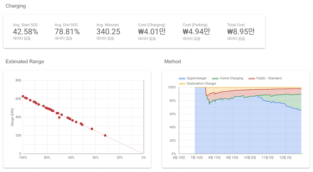Click the 'Avg. Start SOC' label
This screenshot has width=313, height=172.
[x=25, y=25]
